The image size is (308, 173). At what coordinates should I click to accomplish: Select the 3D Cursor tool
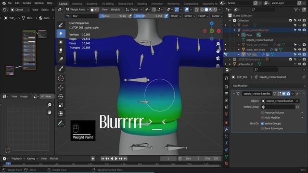pyautogui.click(x=61, y=78)
